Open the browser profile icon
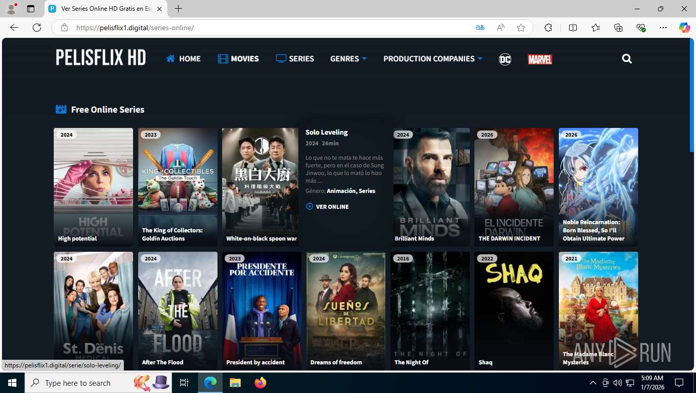The width and height of the screenshot is (696, 393). tap(11, 9)
